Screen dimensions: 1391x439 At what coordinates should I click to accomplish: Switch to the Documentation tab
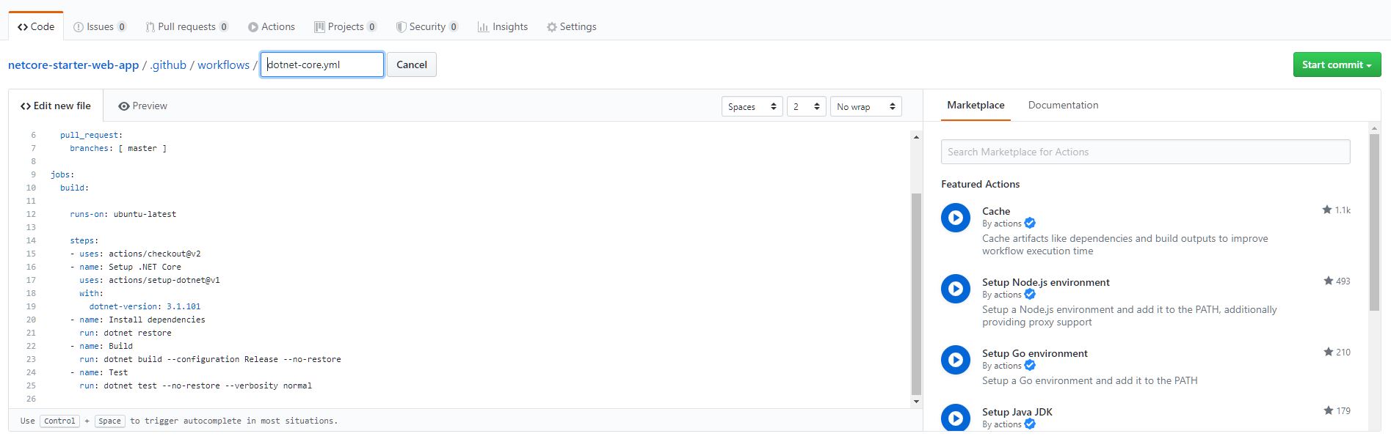click(x=1063, y=106)
